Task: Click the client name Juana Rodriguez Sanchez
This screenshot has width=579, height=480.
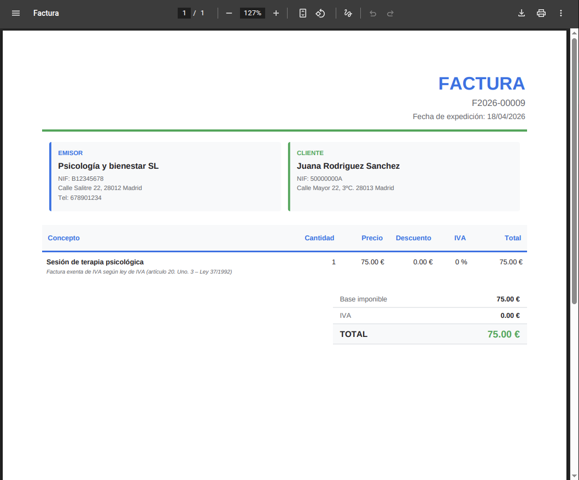Action: click(348, 166)
